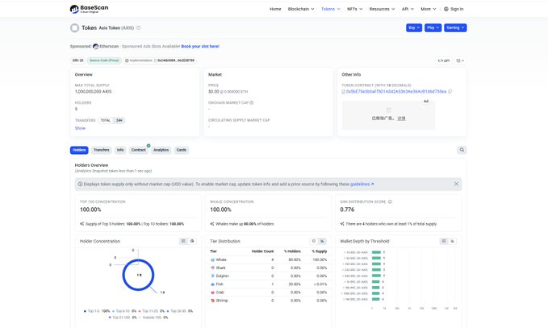
Task: Click the Whale row in Tier Distribution
Action: [269, 260]
